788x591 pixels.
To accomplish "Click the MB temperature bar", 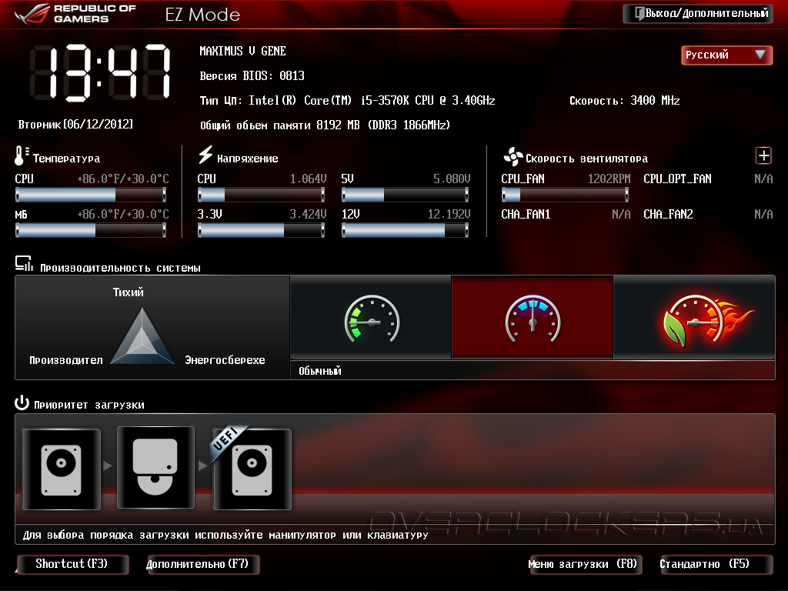I will pos(91,230).
